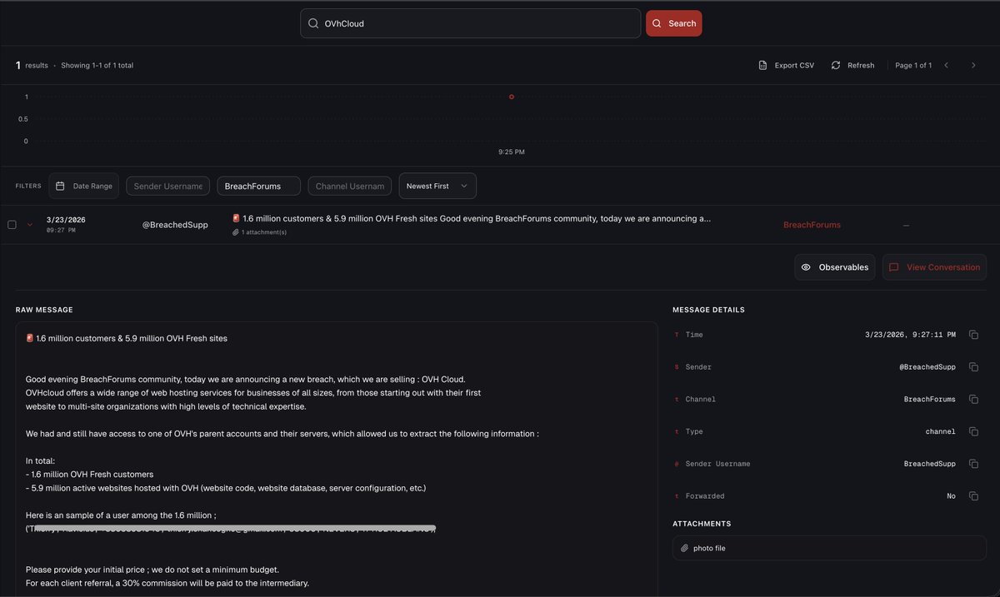
Task: Click the paperclip icon beside photo file
Action: tap(685, 548)
